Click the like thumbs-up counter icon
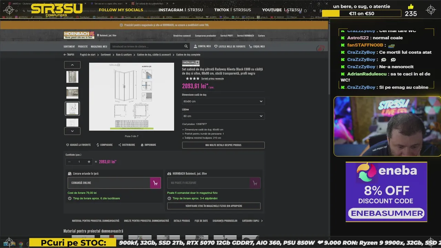This screenshot has width=441, height=248. click(411, 7)
